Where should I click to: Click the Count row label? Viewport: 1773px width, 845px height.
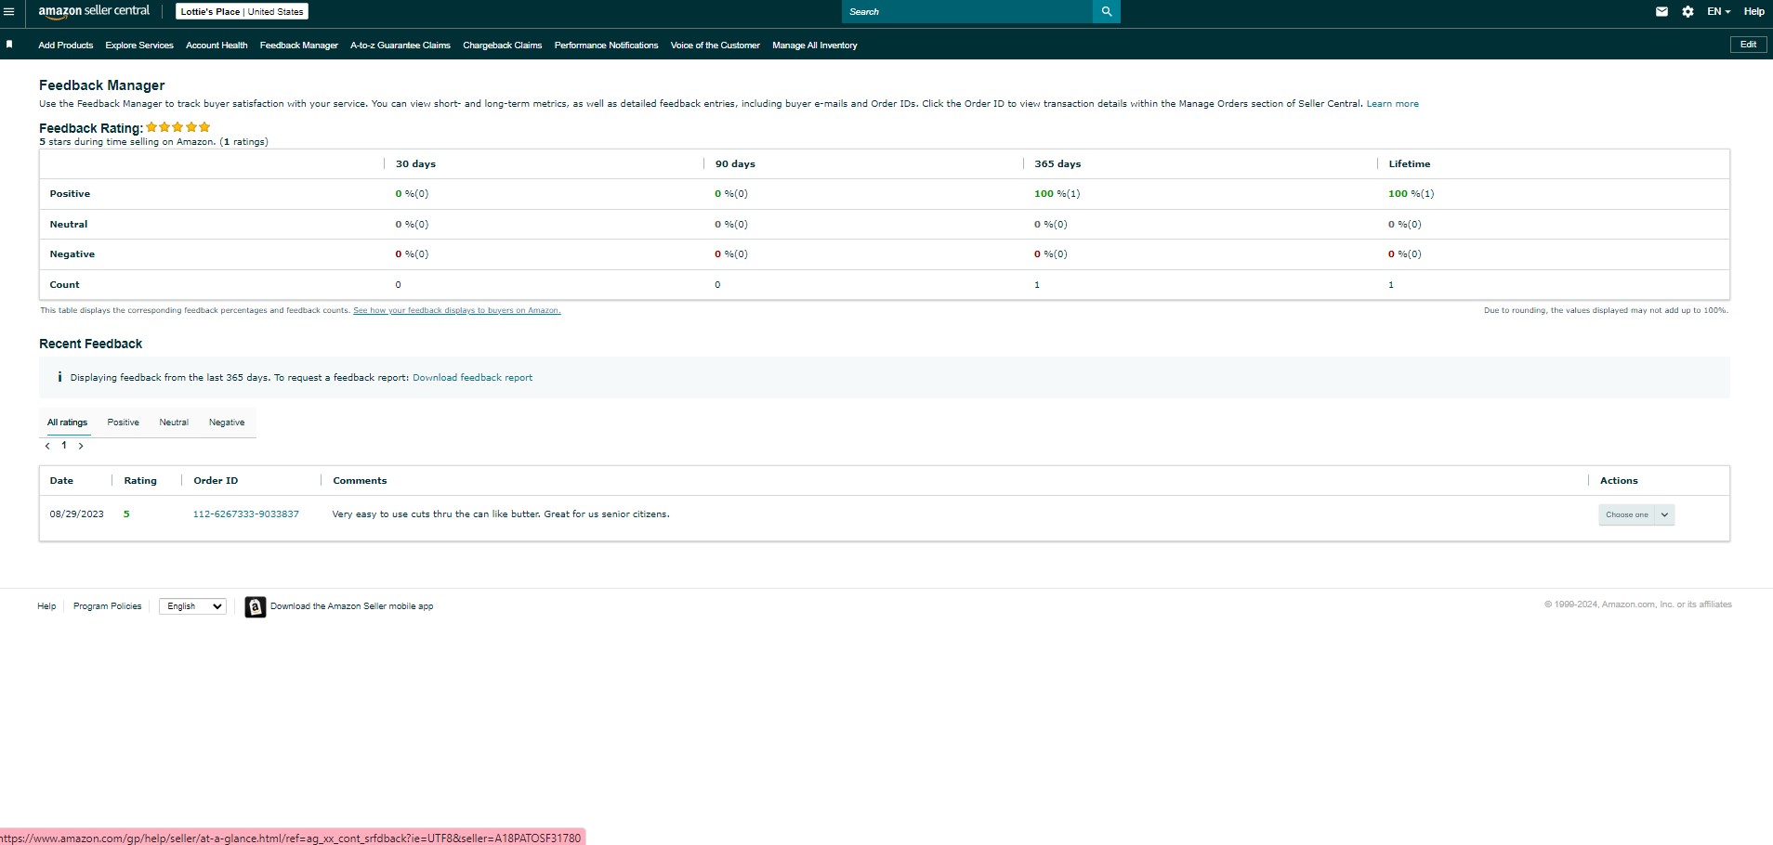[64, 285]
